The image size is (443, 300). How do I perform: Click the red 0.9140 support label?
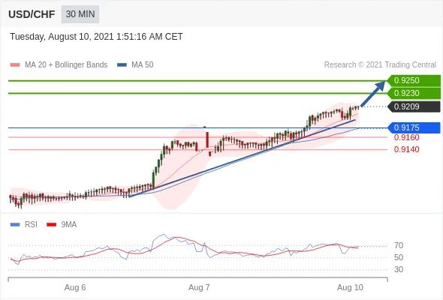coord(406,149)
